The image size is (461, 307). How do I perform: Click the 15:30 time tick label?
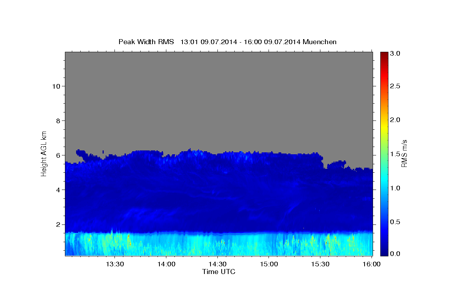pos(320,264)
